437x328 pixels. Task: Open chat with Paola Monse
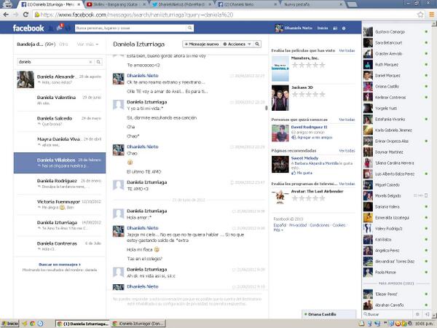tap(396, 272)
